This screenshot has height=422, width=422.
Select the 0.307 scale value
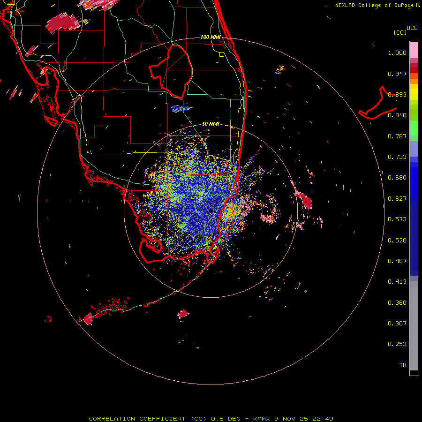[397, 324]
